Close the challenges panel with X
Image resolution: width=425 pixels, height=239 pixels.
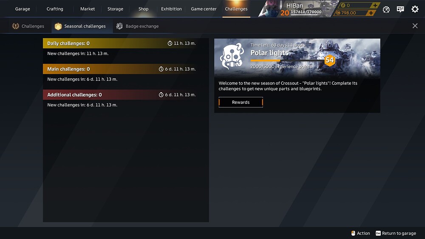coord(415,26)
